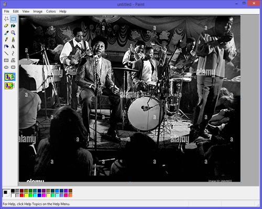Select the Curve tool

point(13,54)
